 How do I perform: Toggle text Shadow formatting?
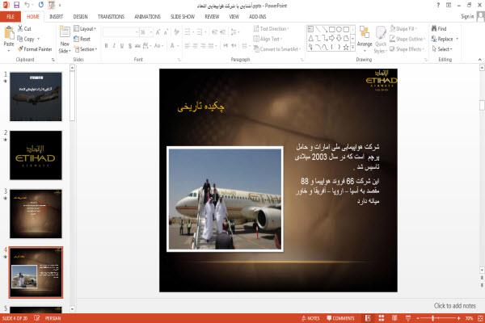coord(130,46)
